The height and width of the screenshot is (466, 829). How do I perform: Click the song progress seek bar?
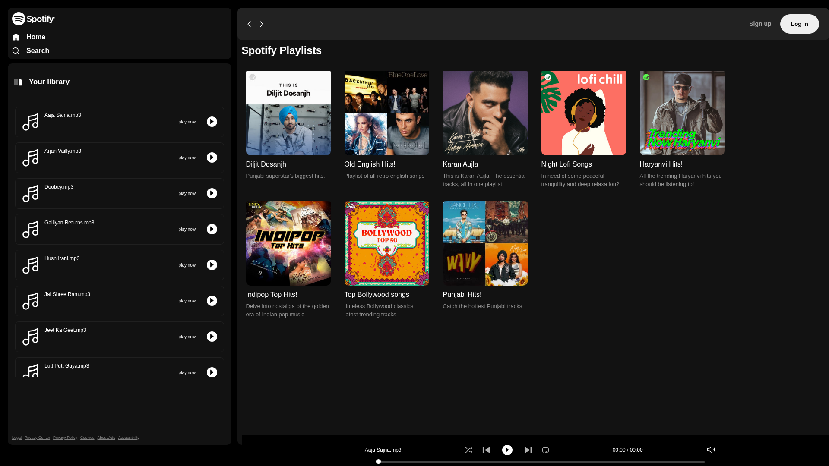point(540,462)
